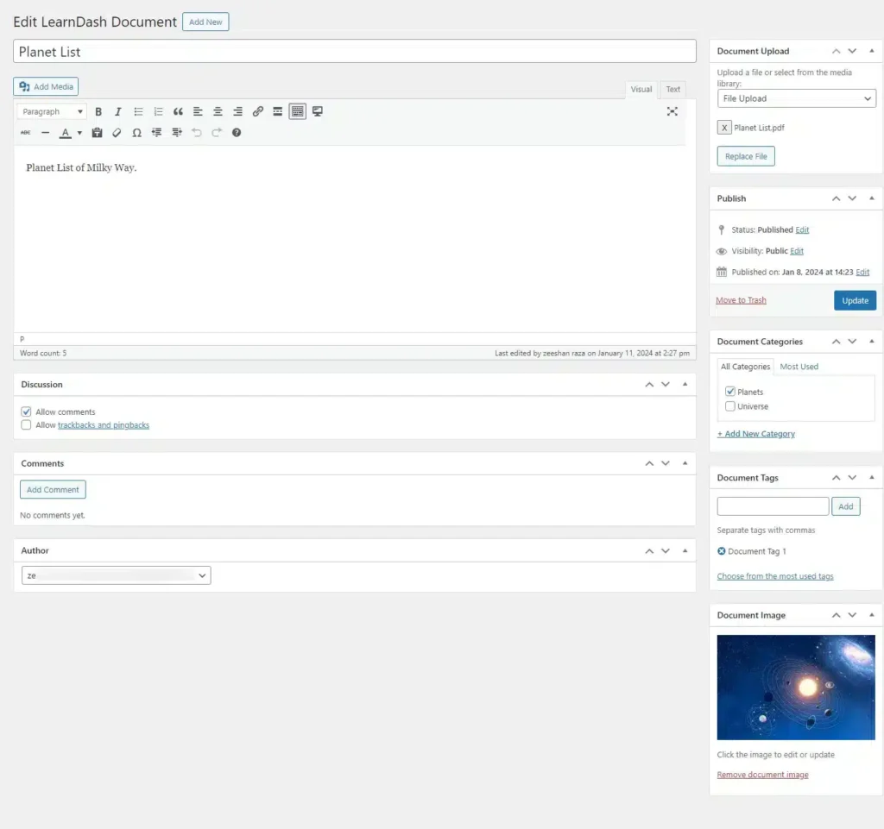Open the keyboard shortcuts help icon
This screenshot has width=884, height=829.
(x=237, y=133)
